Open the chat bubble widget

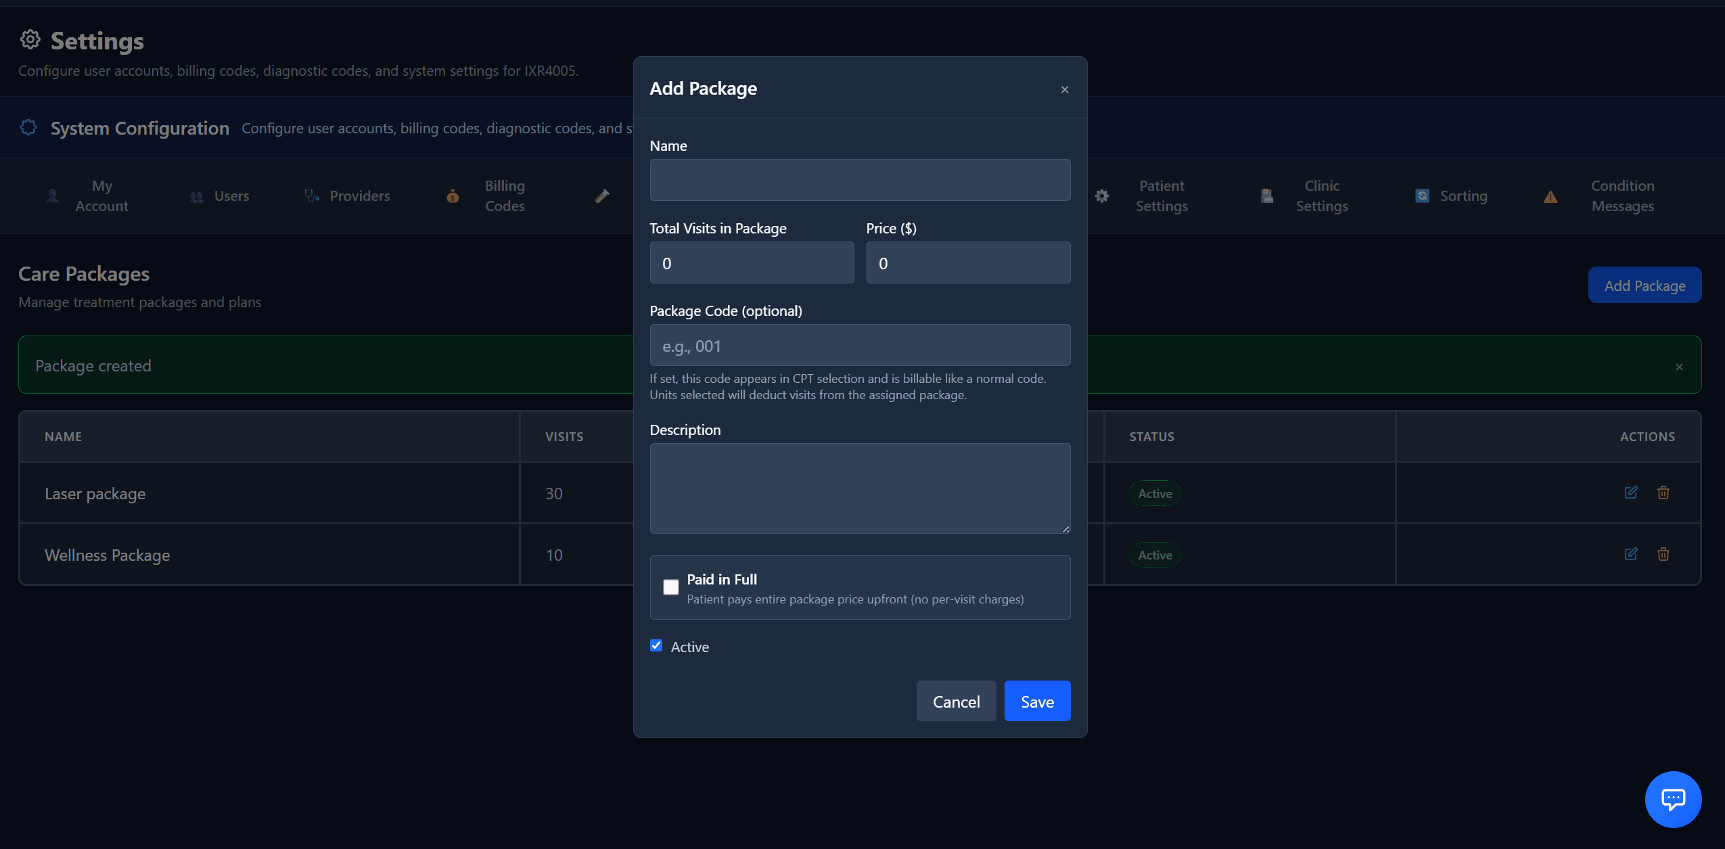click(1672, 799)
